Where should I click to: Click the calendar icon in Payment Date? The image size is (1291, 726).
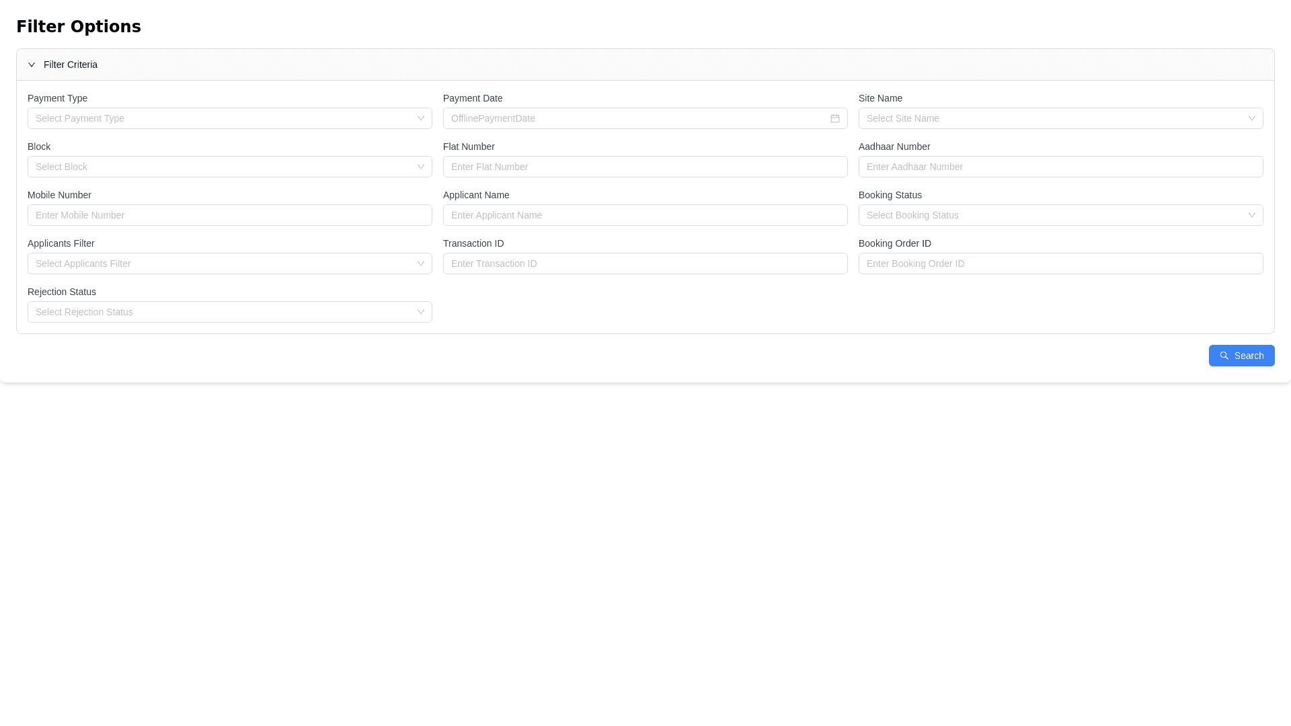[834, 118]
